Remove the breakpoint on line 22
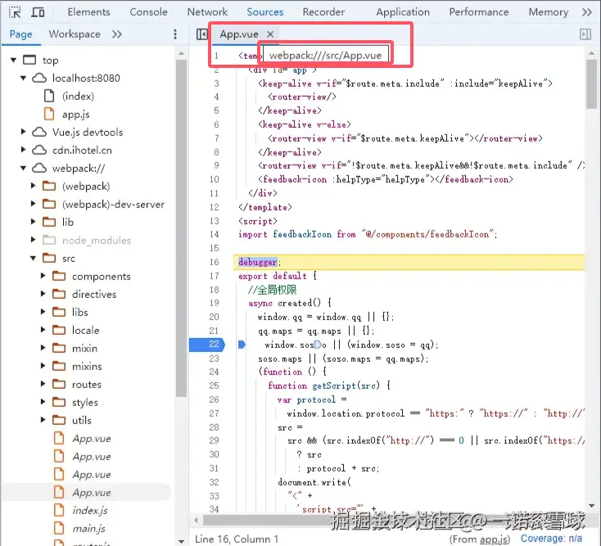This screenshot has width=601, height=546. [x=207, y=345]
